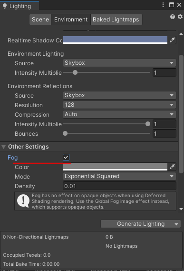Collapse the Other Settings section
The width and height of the screenshot is (184, 271).
pos(3,147)
